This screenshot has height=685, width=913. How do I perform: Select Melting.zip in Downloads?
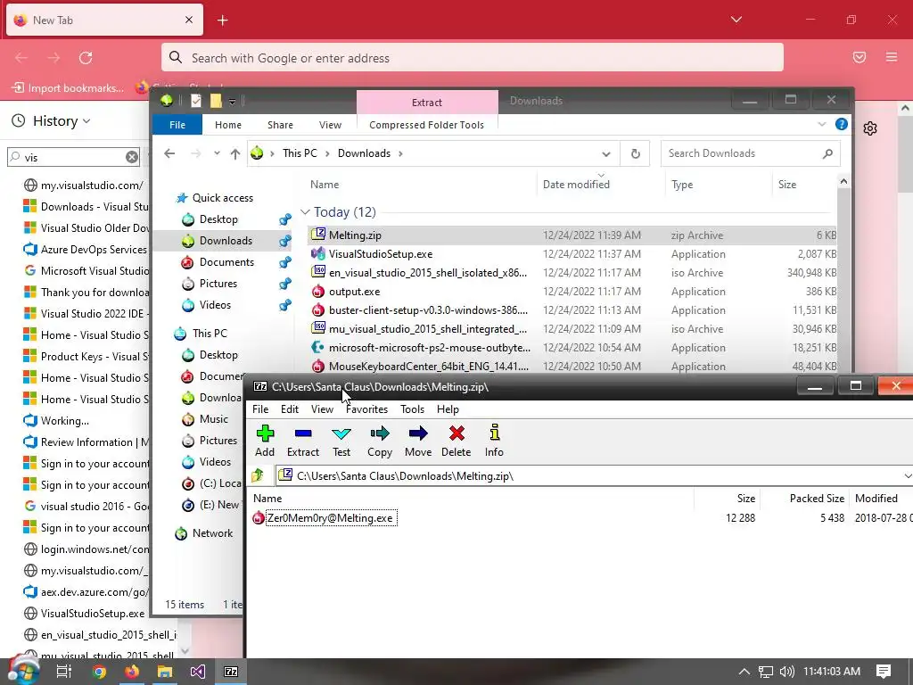[572, 235]
